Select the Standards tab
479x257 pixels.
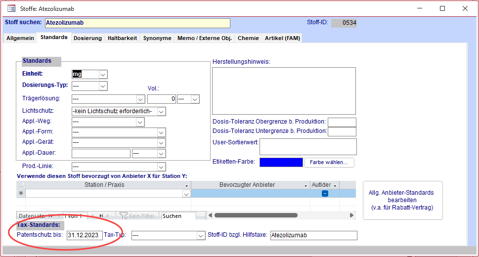pos(54,37)
